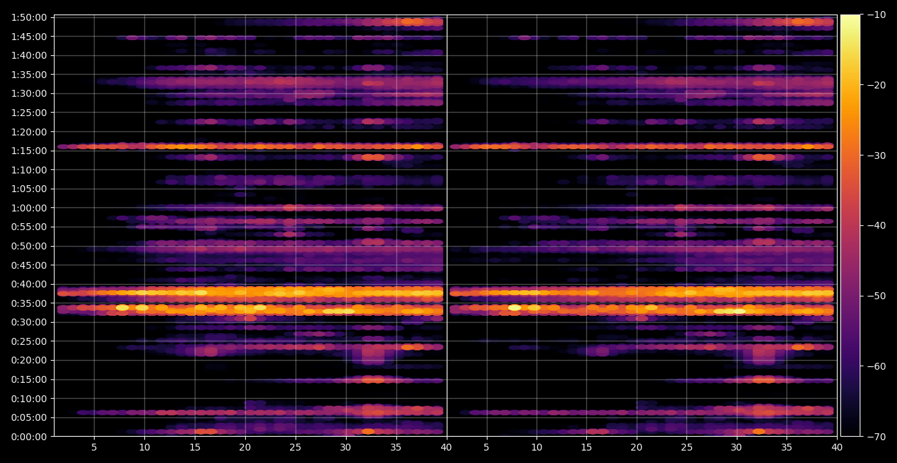The width and height of the screenshot is (897, 463).
Task: Click the 0:10:00 time axis label
Action: click(29, 398)
